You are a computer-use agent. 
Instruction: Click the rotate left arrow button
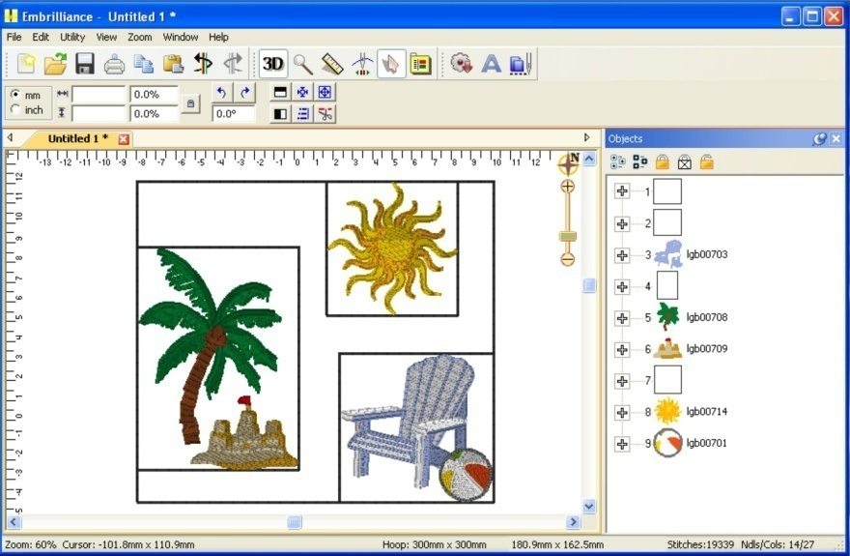coord(221,92)
